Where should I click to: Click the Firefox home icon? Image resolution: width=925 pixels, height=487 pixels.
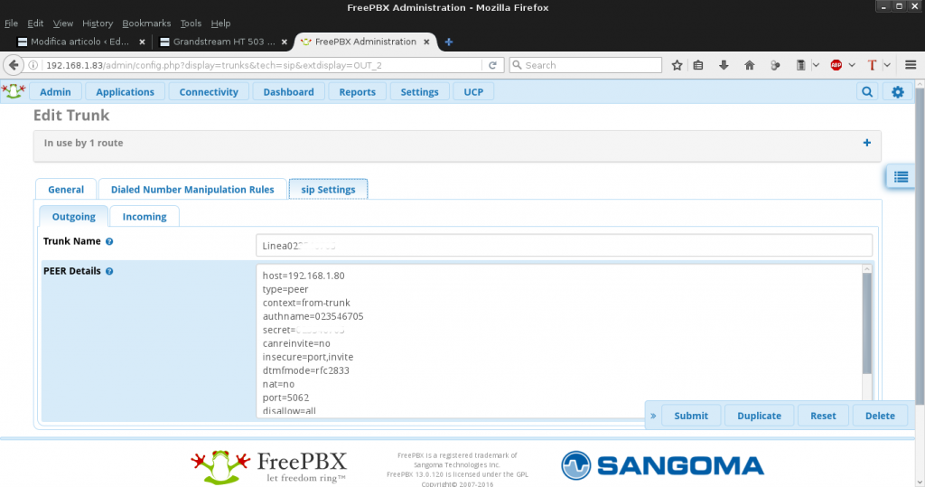pyautogui.click(x=749, y=65)
